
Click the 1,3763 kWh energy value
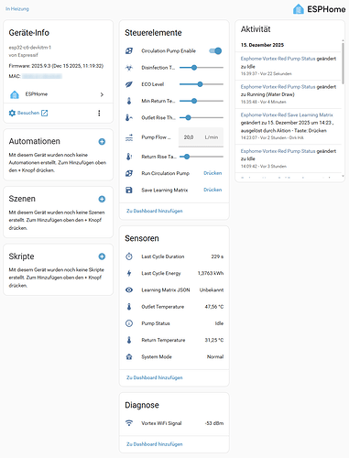click(x=211, y=273)
